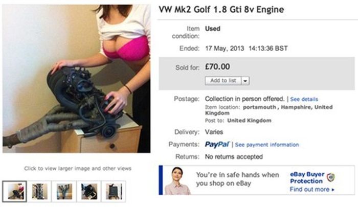358x207 pixels.
Task: Click the eBay Buyer Protection heading
Action: click(x=307, y=177)
